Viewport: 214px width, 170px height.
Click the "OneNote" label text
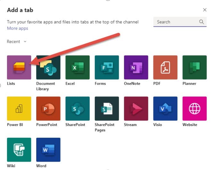coord(132,83)
